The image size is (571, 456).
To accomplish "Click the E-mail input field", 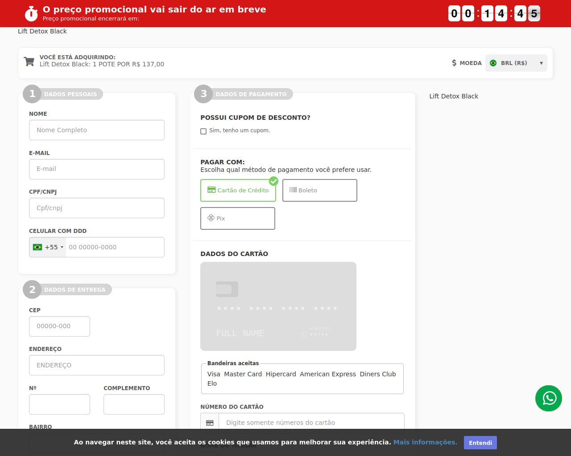I will 97,169.
